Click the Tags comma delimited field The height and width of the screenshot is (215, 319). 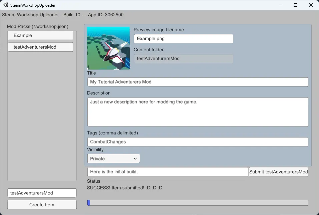[198, 142]
